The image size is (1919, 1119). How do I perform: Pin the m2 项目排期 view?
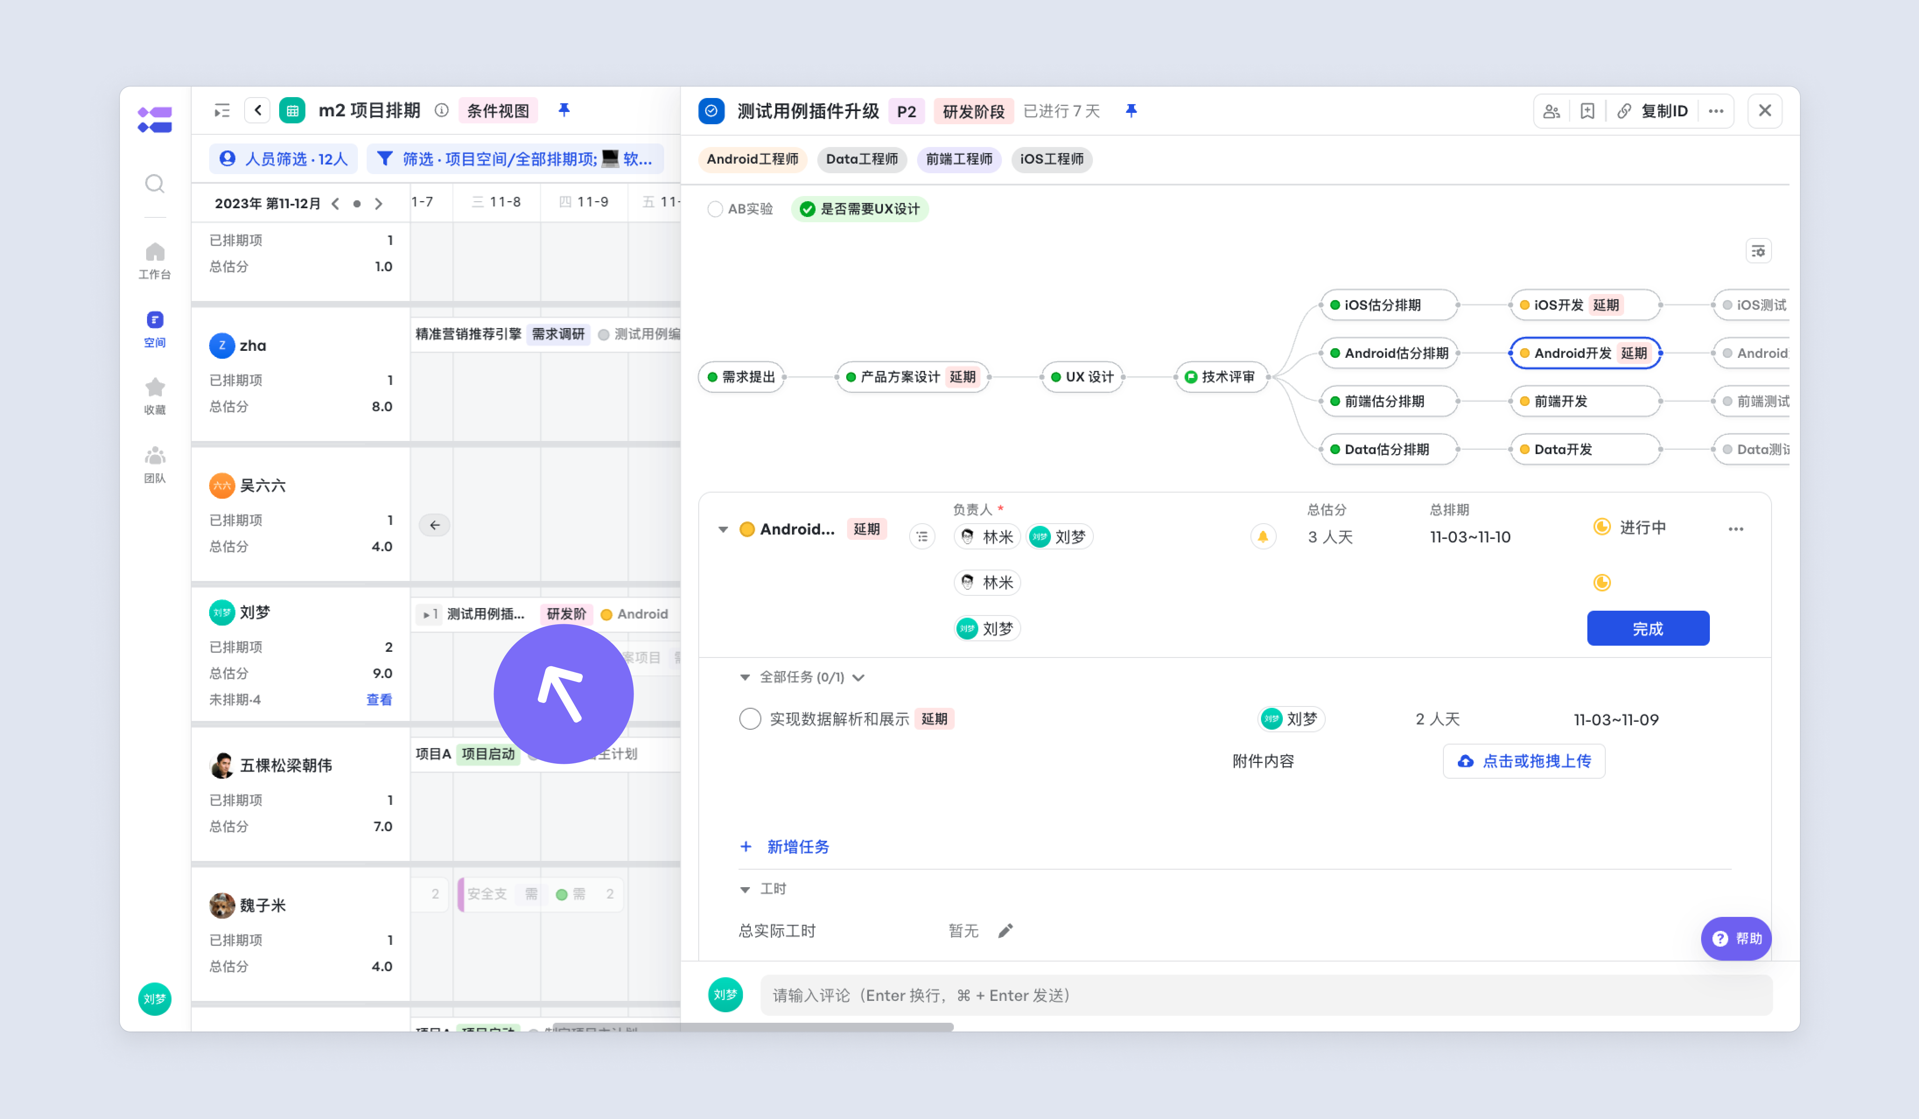(x=564, y=110)
